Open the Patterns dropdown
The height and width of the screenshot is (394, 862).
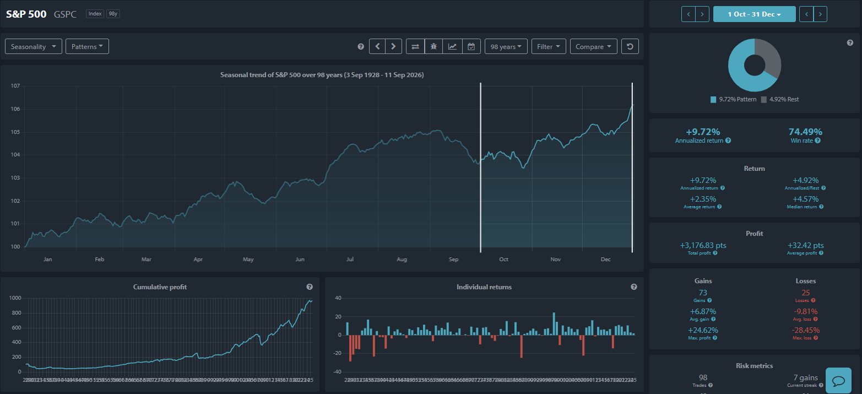coord(87,47)
